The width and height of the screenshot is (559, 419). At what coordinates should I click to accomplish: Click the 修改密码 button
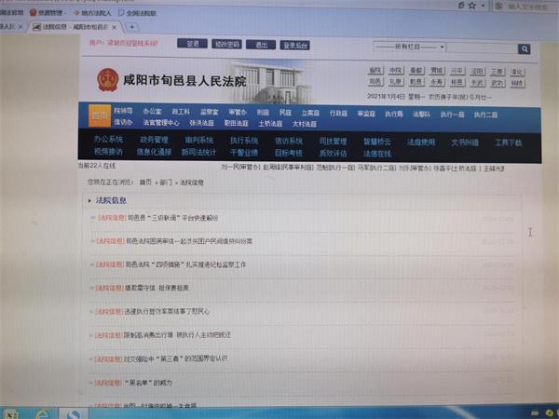coord(226,44)
